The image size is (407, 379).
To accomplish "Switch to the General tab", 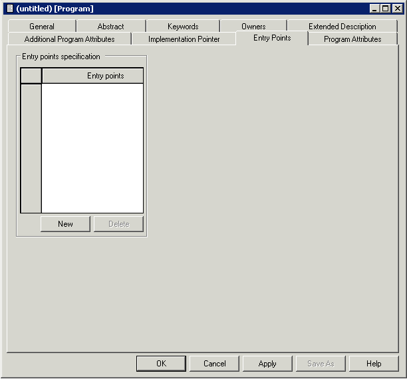I will [42, 27].
